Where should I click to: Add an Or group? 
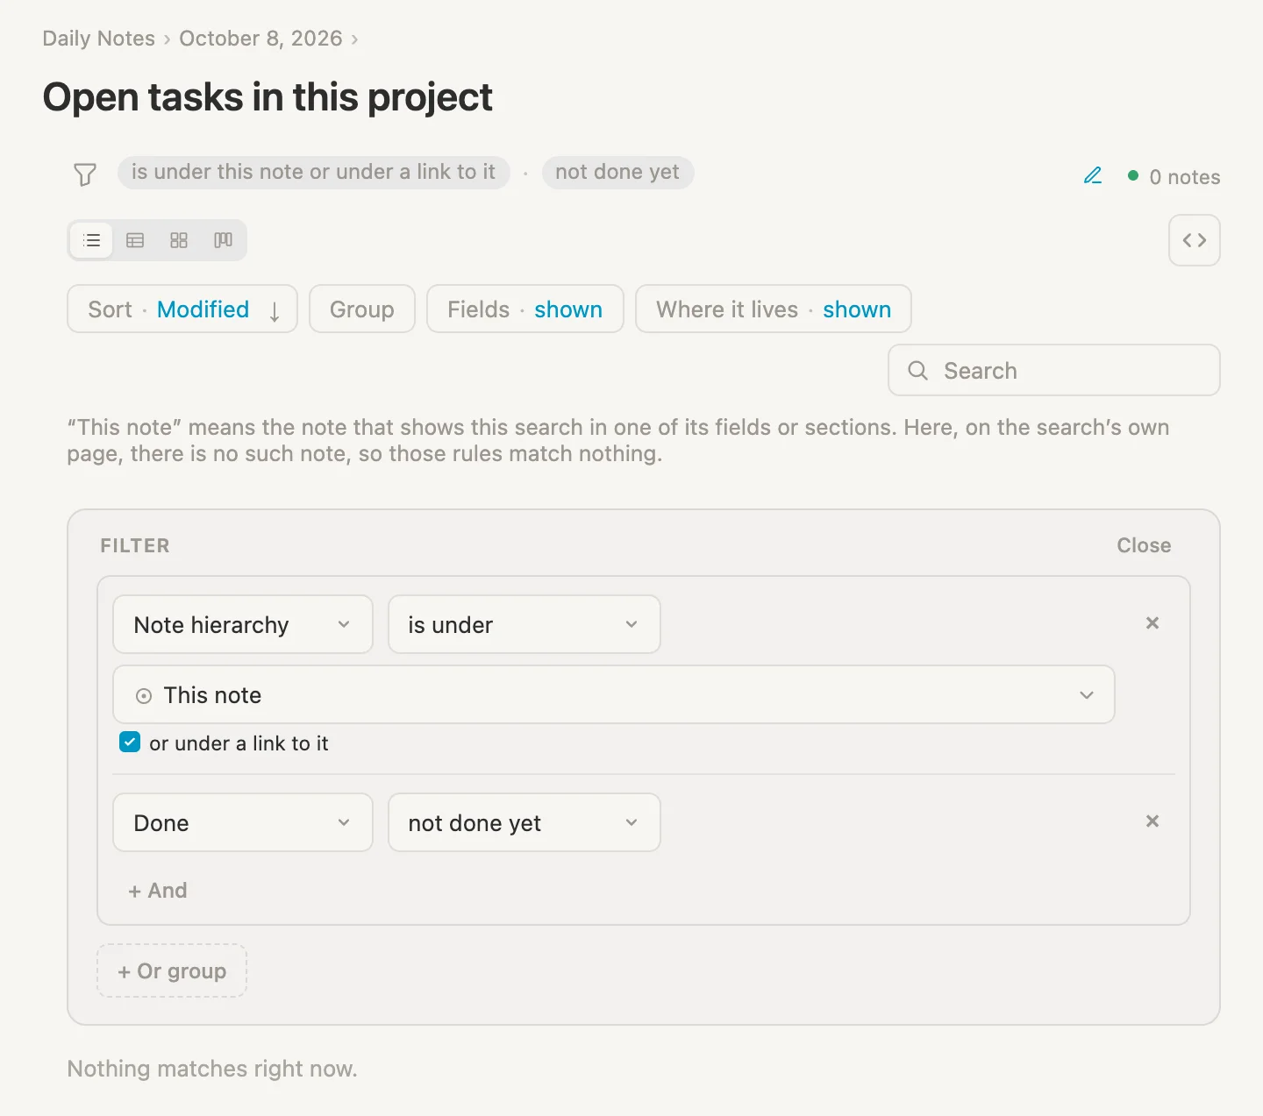click(x=172, y=970)
